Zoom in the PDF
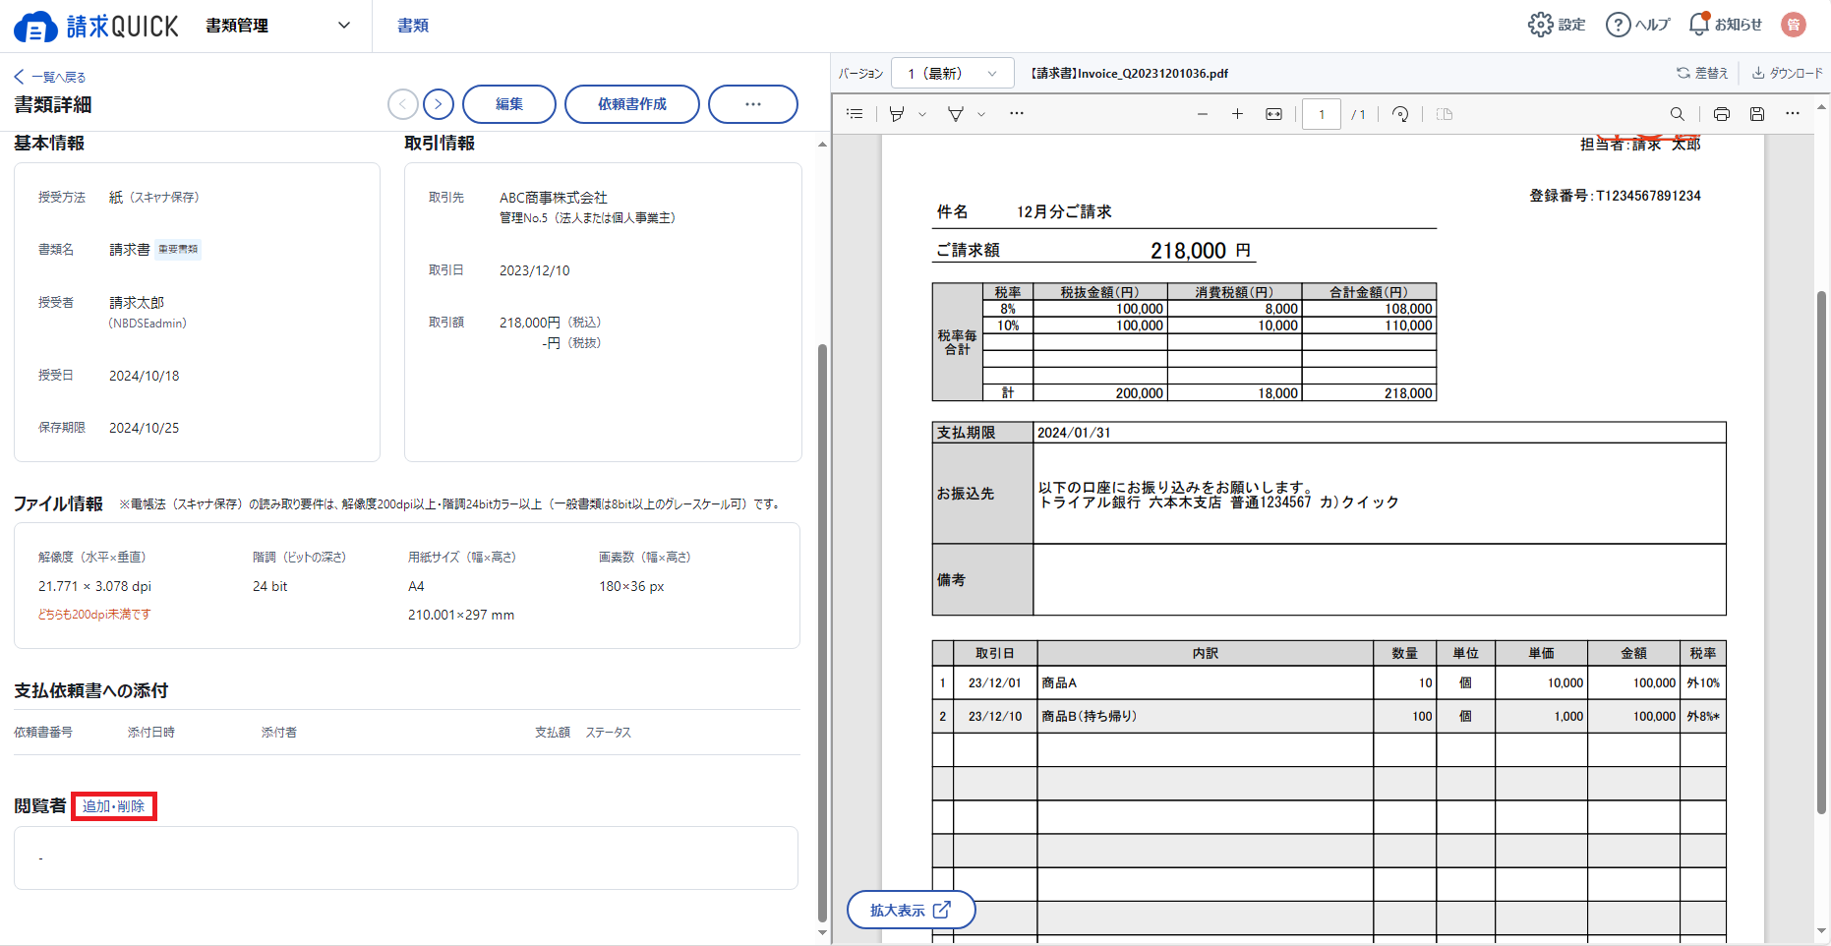This screenshot has width=1831, height=946. point(1237,114)
